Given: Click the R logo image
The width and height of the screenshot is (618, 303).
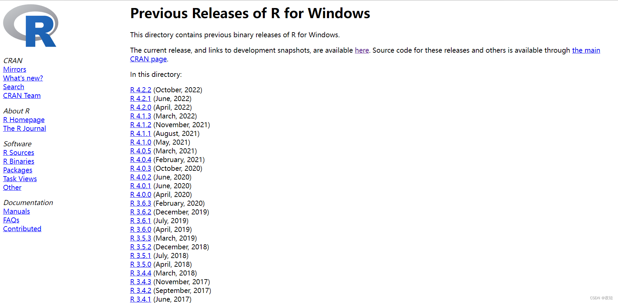Looking at the screenshot, I should (31, 26).
